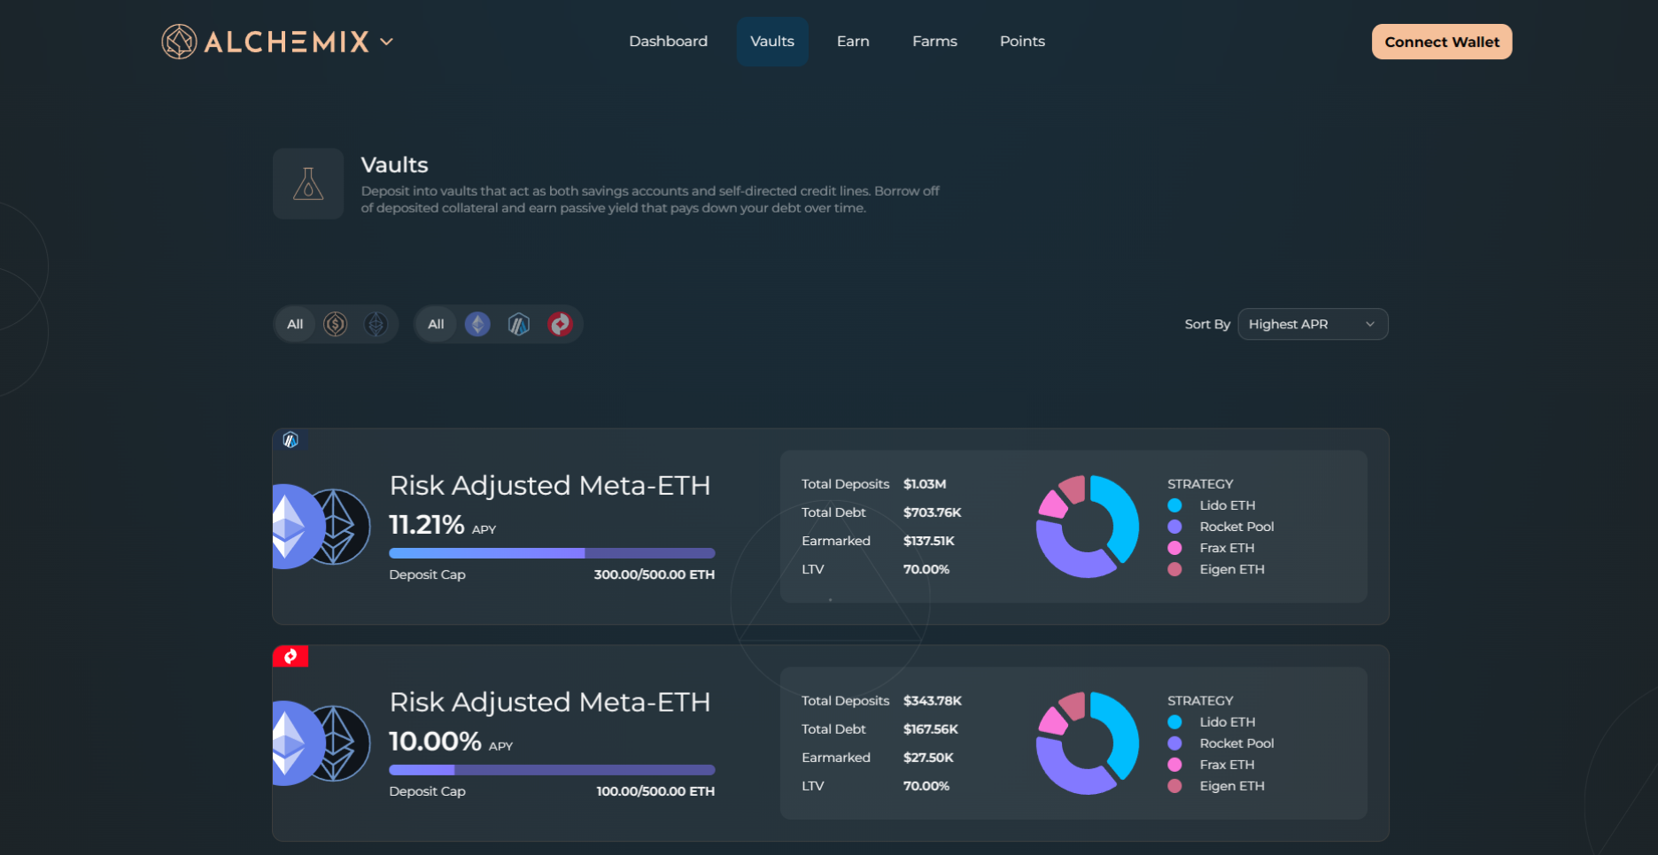Click the flask icon beside Vaults heading
This screenshot has height=855, width=1658.
[308, 184]
